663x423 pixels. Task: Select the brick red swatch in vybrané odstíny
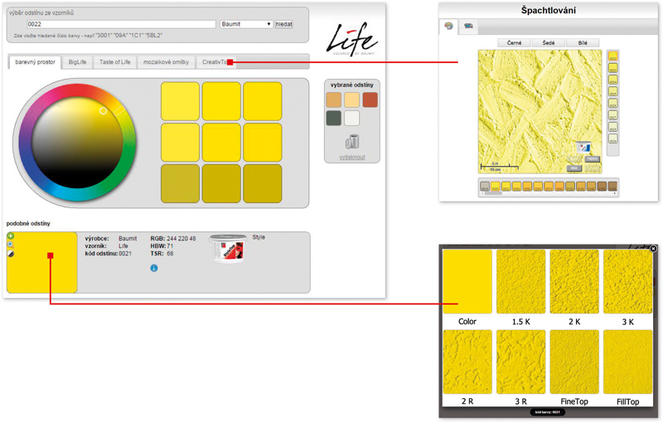coord(370,100)
